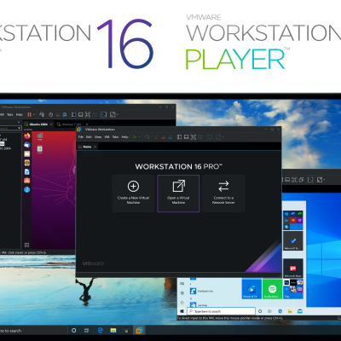341x341 pixels.
Task: Open File Explorer on host taskbar
Action: (113, 330)
